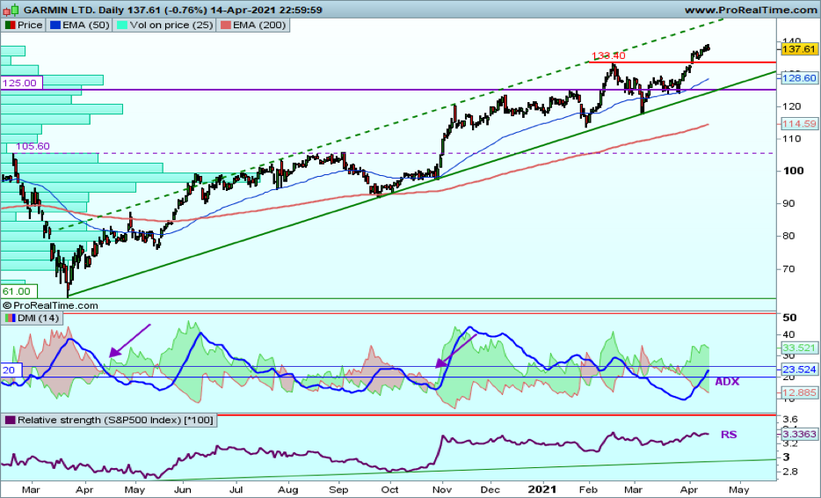Click the 100 price axis label

click(x=793, y=171)
